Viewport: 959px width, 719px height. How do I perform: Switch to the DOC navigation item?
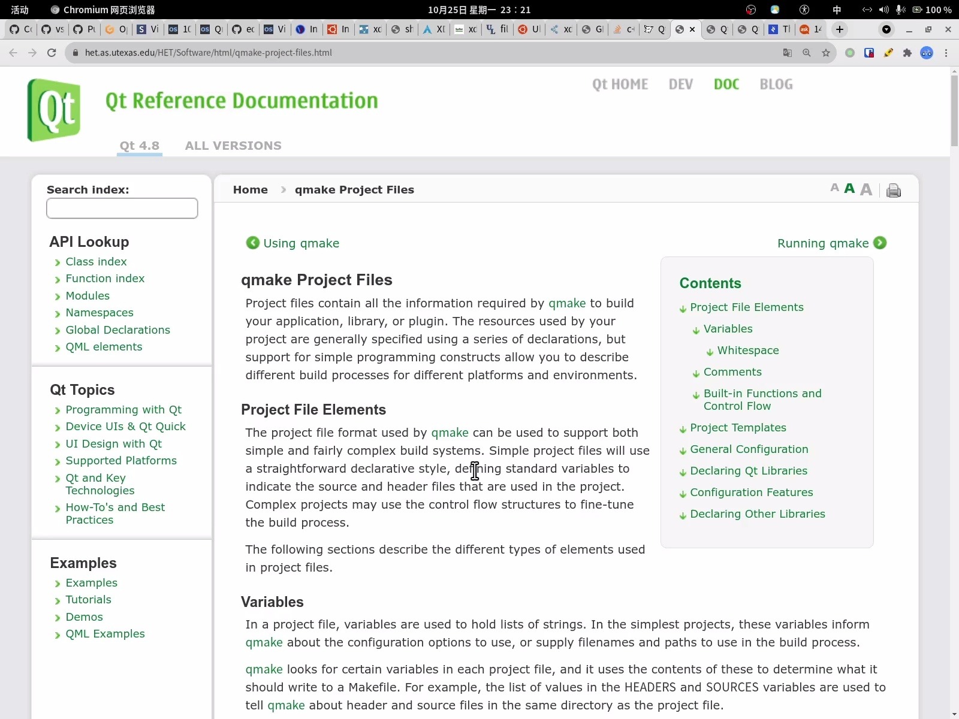(726, 84)
